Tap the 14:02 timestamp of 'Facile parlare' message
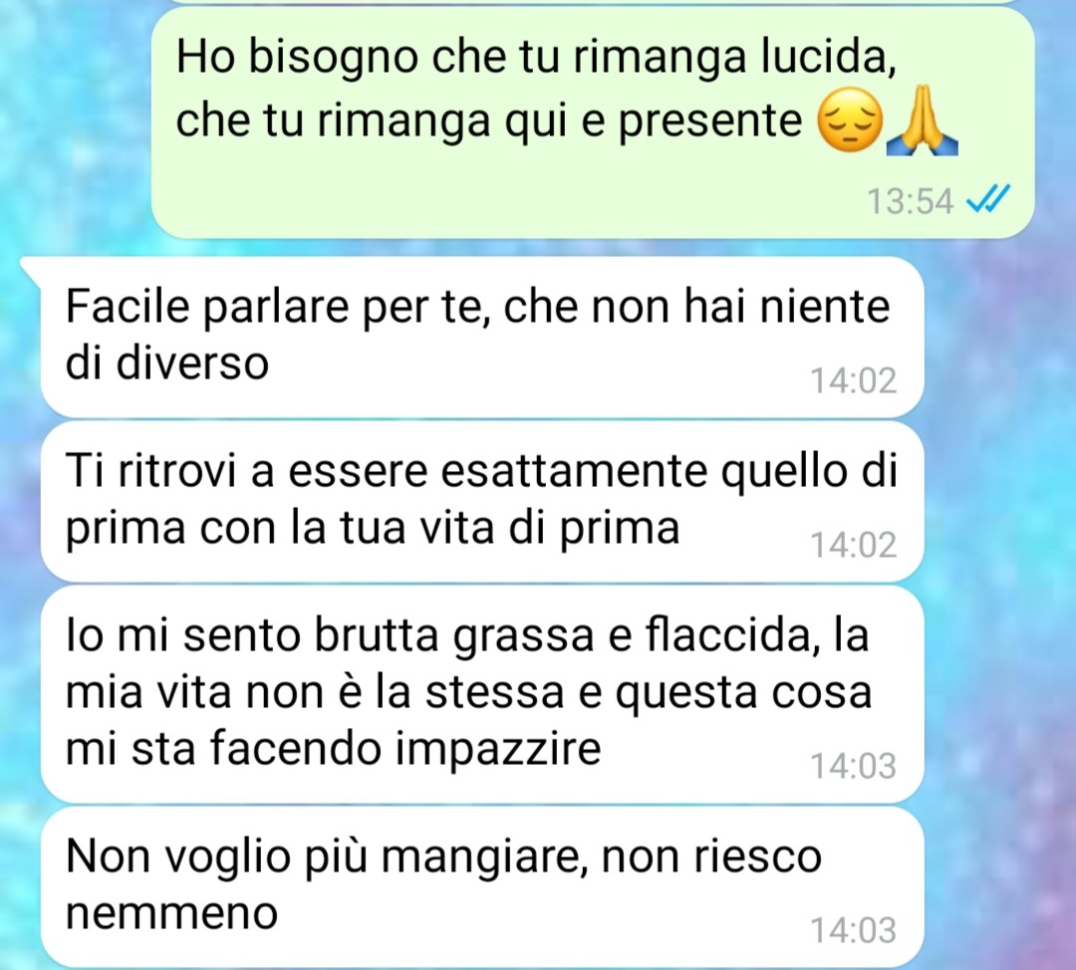The image size is (1076, 970). (x=854, y=380)
